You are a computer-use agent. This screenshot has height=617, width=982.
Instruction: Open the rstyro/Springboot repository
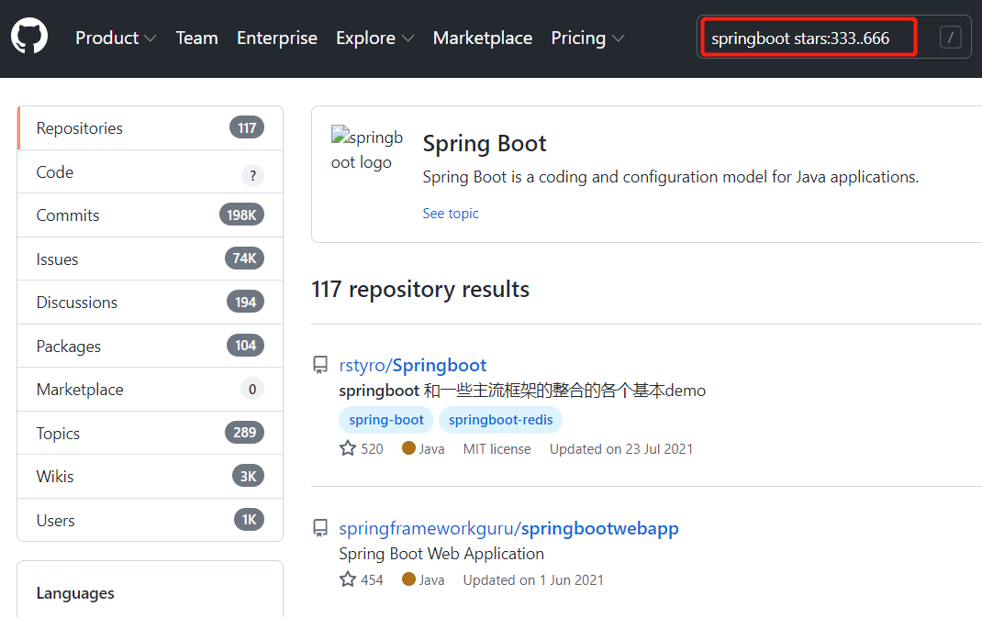[x=412, y=365]
